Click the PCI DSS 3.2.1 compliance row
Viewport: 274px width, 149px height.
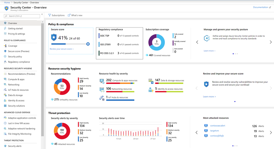[x=119, y=53]
